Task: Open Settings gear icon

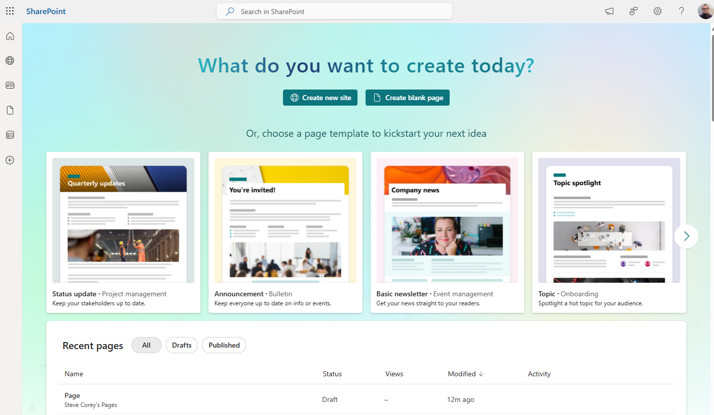Action: [658, 12]
